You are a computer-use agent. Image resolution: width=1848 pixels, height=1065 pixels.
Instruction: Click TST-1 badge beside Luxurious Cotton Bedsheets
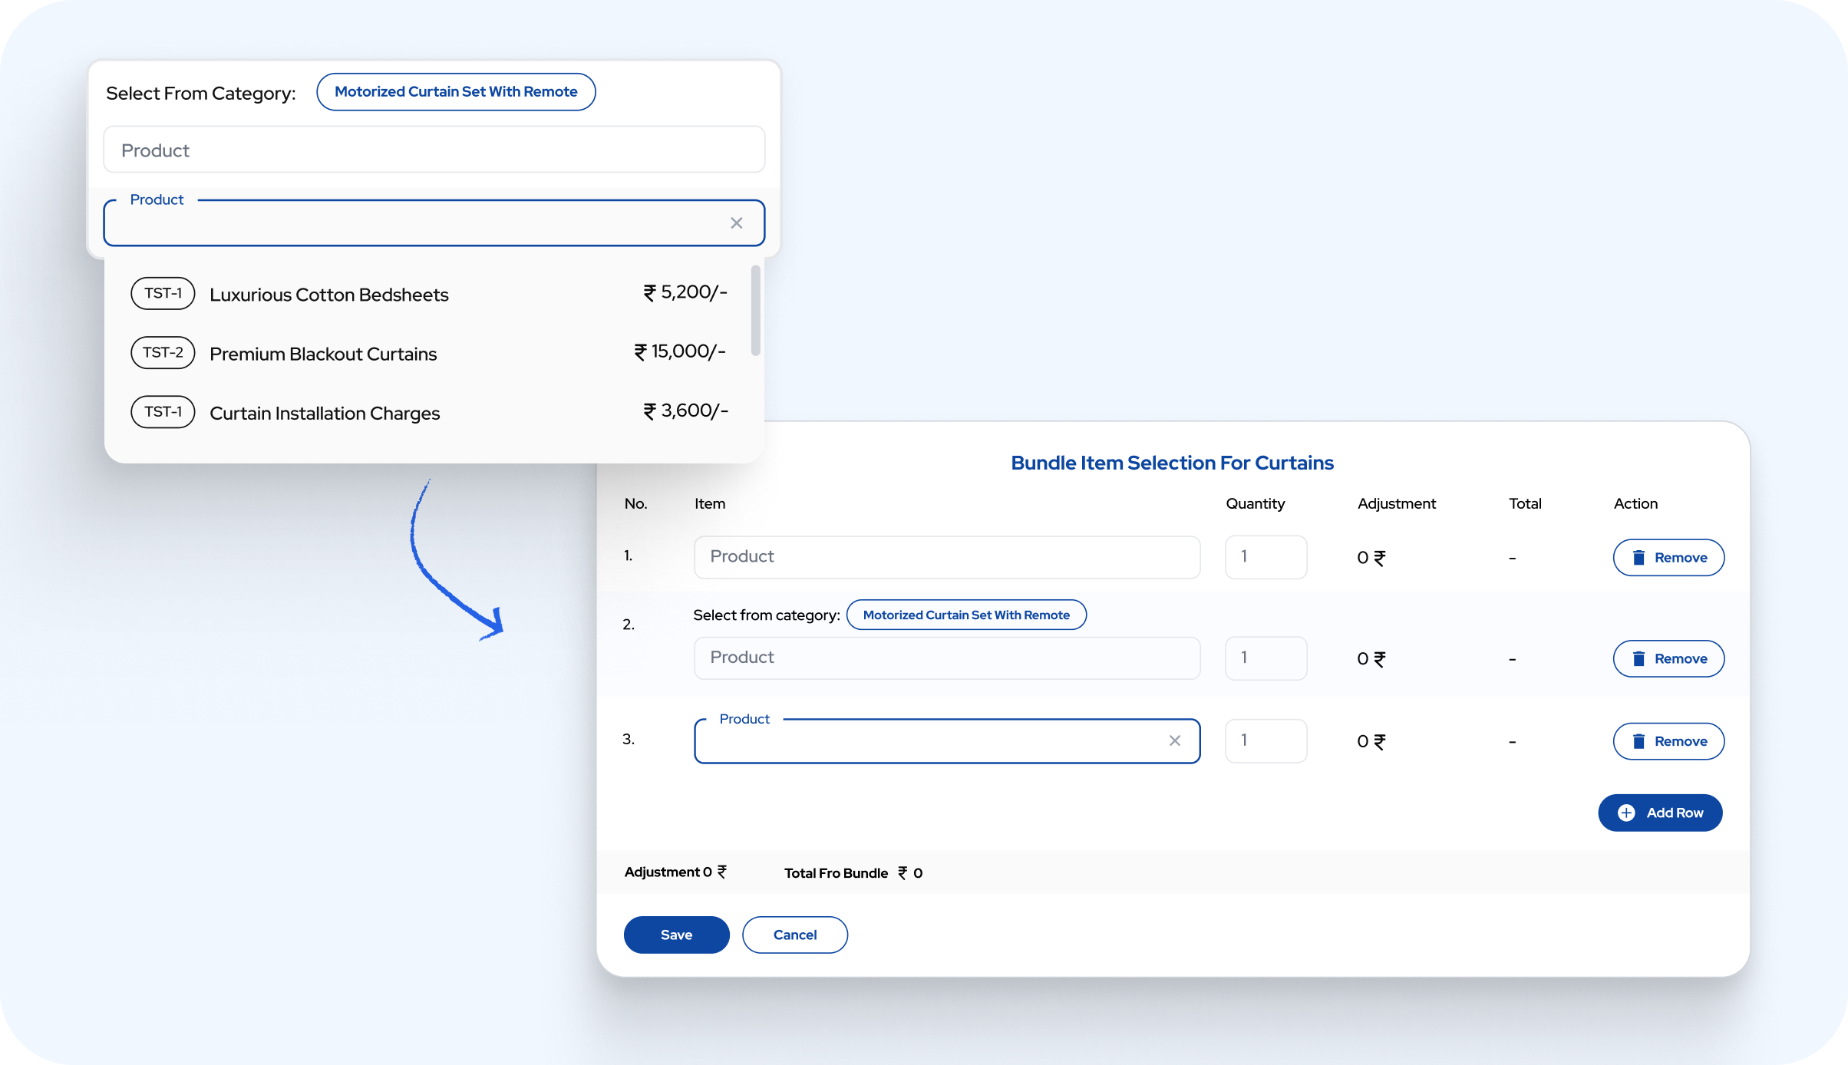[163, 294]
